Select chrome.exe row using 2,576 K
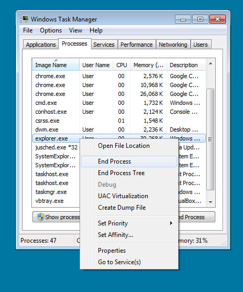The height and width of the screenshot is (292, 243). coord(119,76)
